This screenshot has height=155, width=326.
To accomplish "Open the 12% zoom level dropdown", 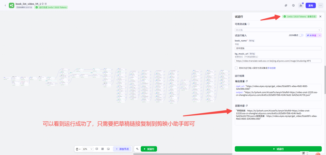I will point(88,149).
